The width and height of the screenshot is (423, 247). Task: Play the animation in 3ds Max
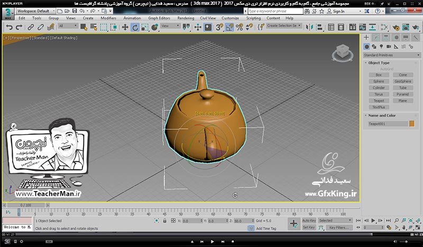373,220
